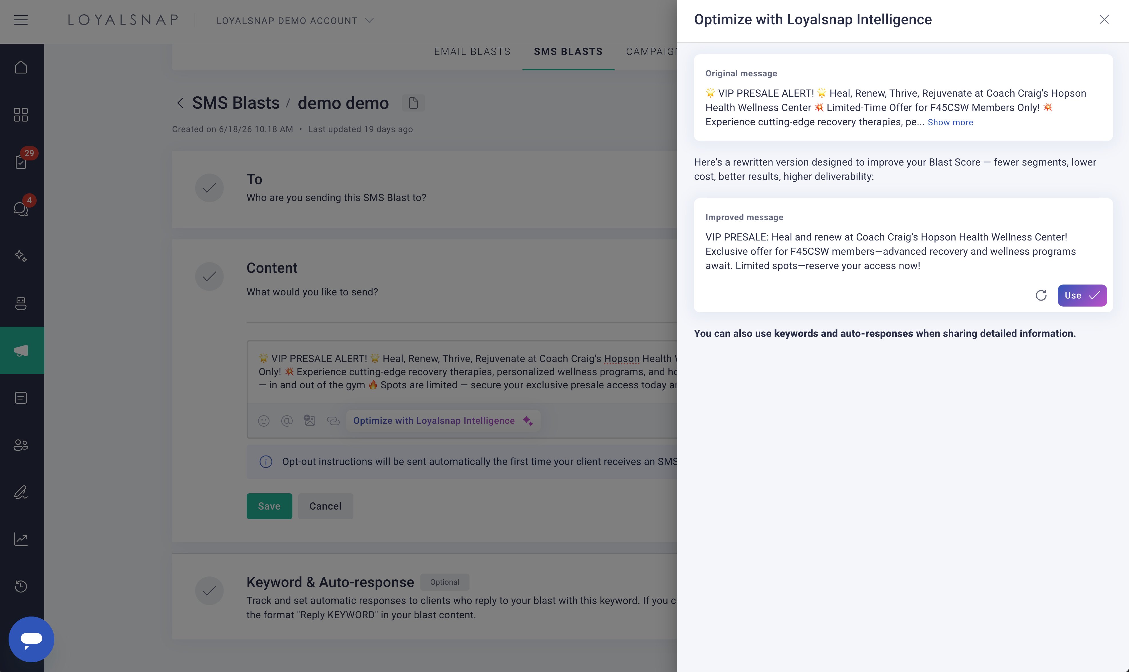This screenshot has height=672, width=1129.
Task: Click 'Last updated 19 days ago' text
Action: point(360,129)
